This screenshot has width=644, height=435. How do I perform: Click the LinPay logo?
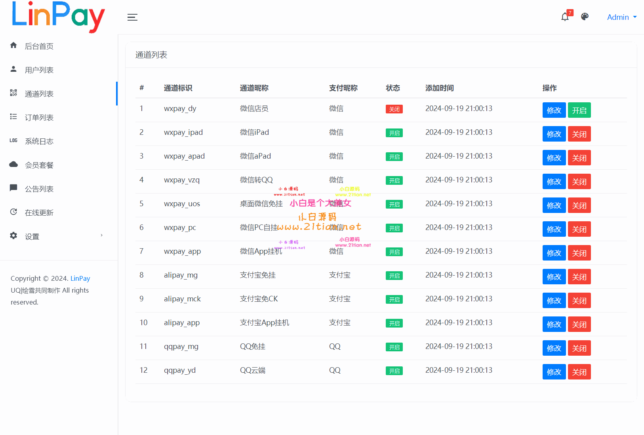[59, 17]
